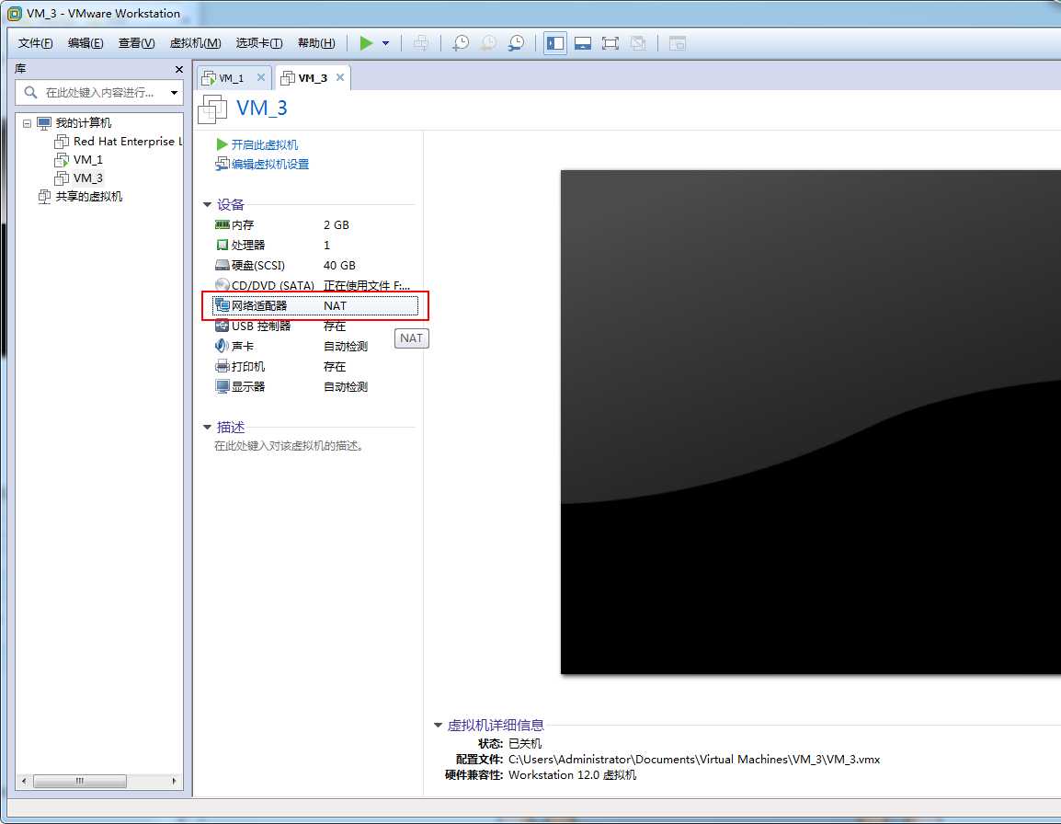Click the Workstation 12.0 虚拟机 compatibility text
The image size is (1061, 824).
pyautogui.click(x=573, y=775)
